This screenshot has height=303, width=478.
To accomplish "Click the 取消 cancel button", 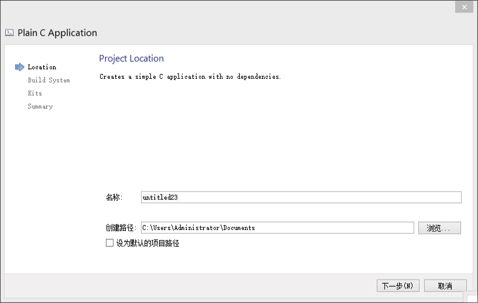I will (x=445, y=286).
